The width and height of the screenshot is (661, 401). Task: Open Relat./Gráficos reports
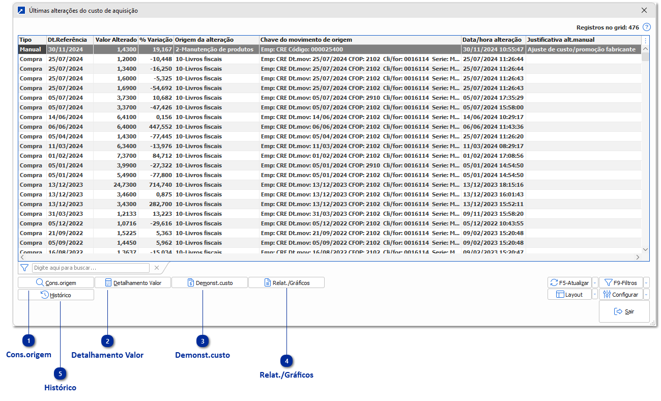pos(286,282)
